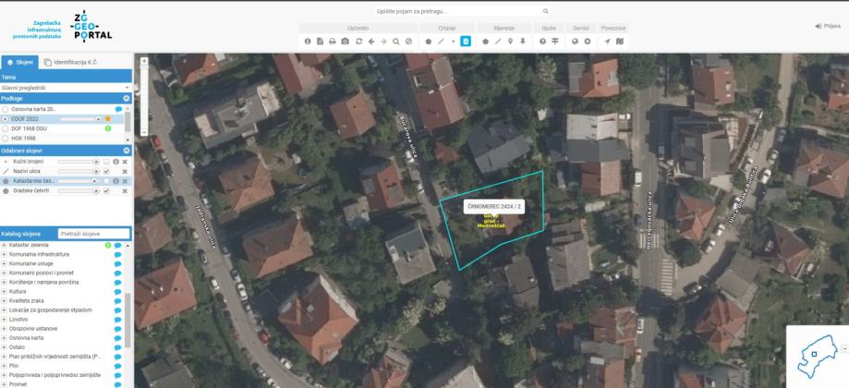The height and width of the screenshot is (388, 849).
Task: Select DOF 1968 DGU base layer
Action: [6, 128]
